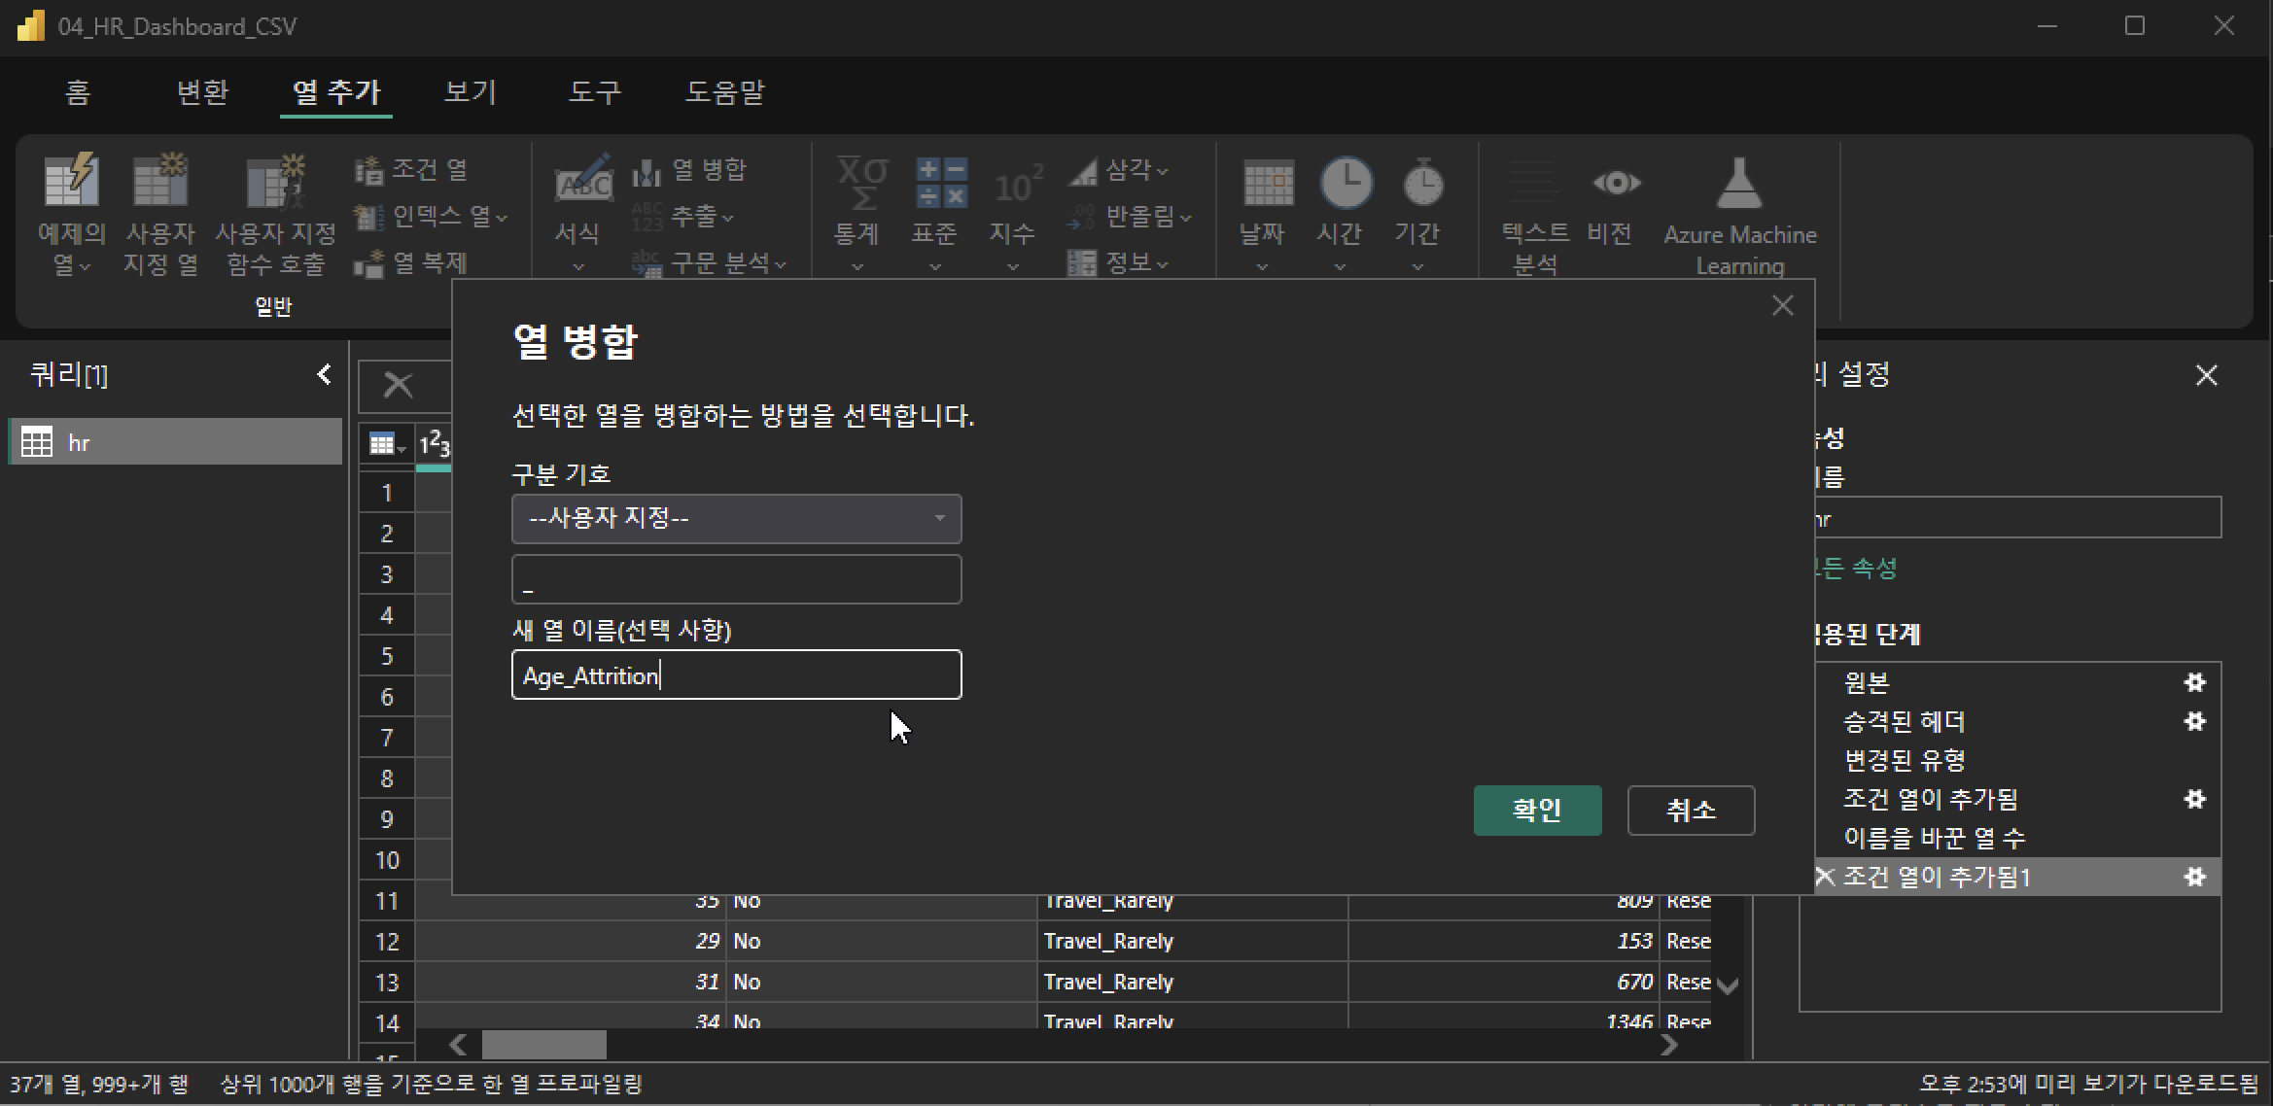The image size is (2273, 1106).
Task: Click the Vision (비전) eye icon
Action: click(1615, 183)
